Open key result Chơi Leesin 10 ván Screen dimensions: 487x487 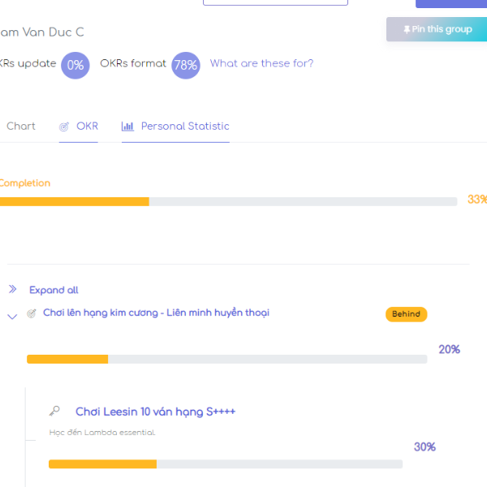click(155, 412)
